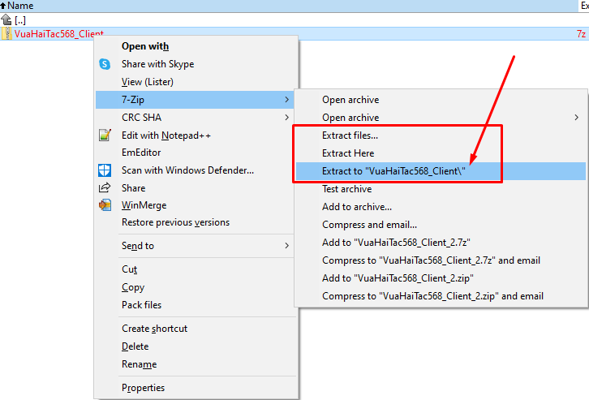Click the Skype icon in context menu
This screenshot has height=400, width=589.
coord(105,64)
